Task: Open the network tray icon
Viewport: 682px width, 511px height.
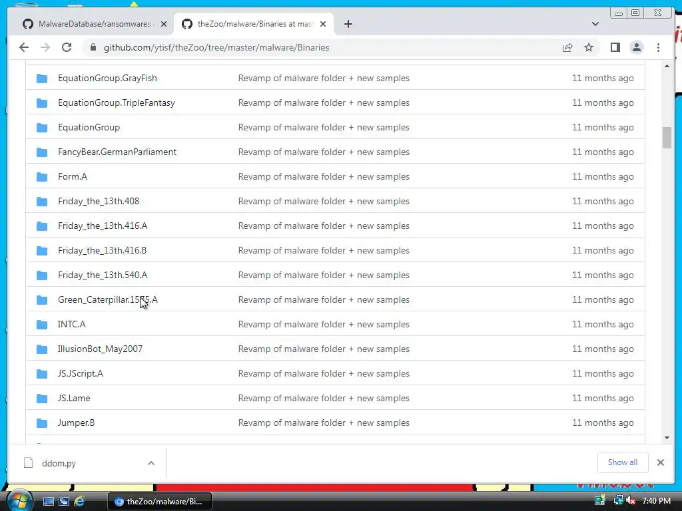Action: 617,501
